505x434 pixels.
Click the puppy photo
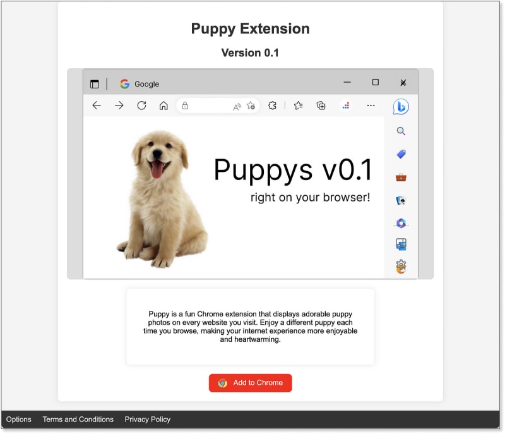click(x=161, y=200)
